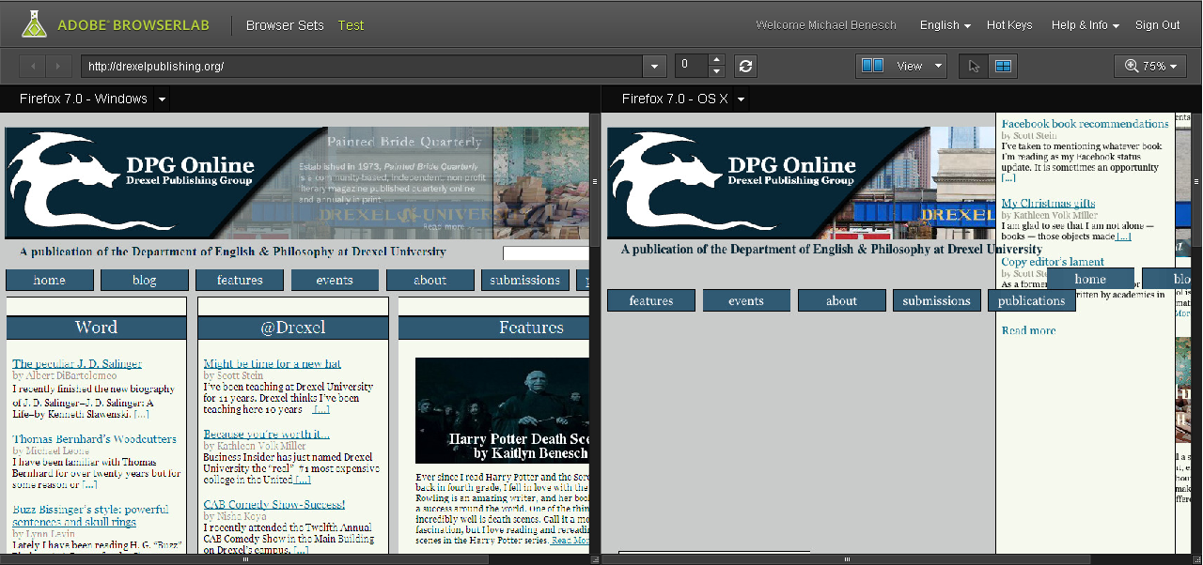Refresh the screenshots
The image size is (1203, 565).
(745, 66)
